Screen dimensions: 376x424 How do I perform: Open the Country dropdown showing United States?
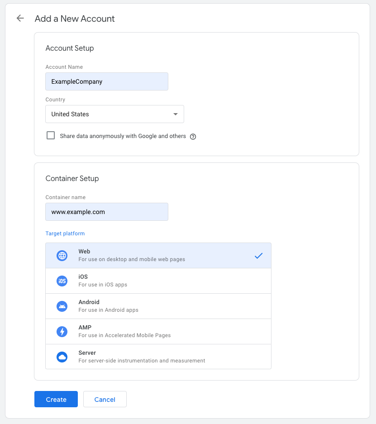coord(114,114)
